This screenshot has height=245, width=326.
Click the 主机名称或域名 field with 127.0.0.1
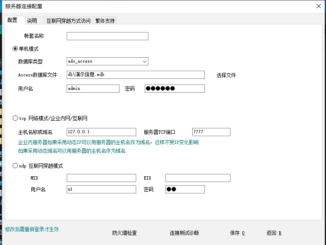click(101, 132)
